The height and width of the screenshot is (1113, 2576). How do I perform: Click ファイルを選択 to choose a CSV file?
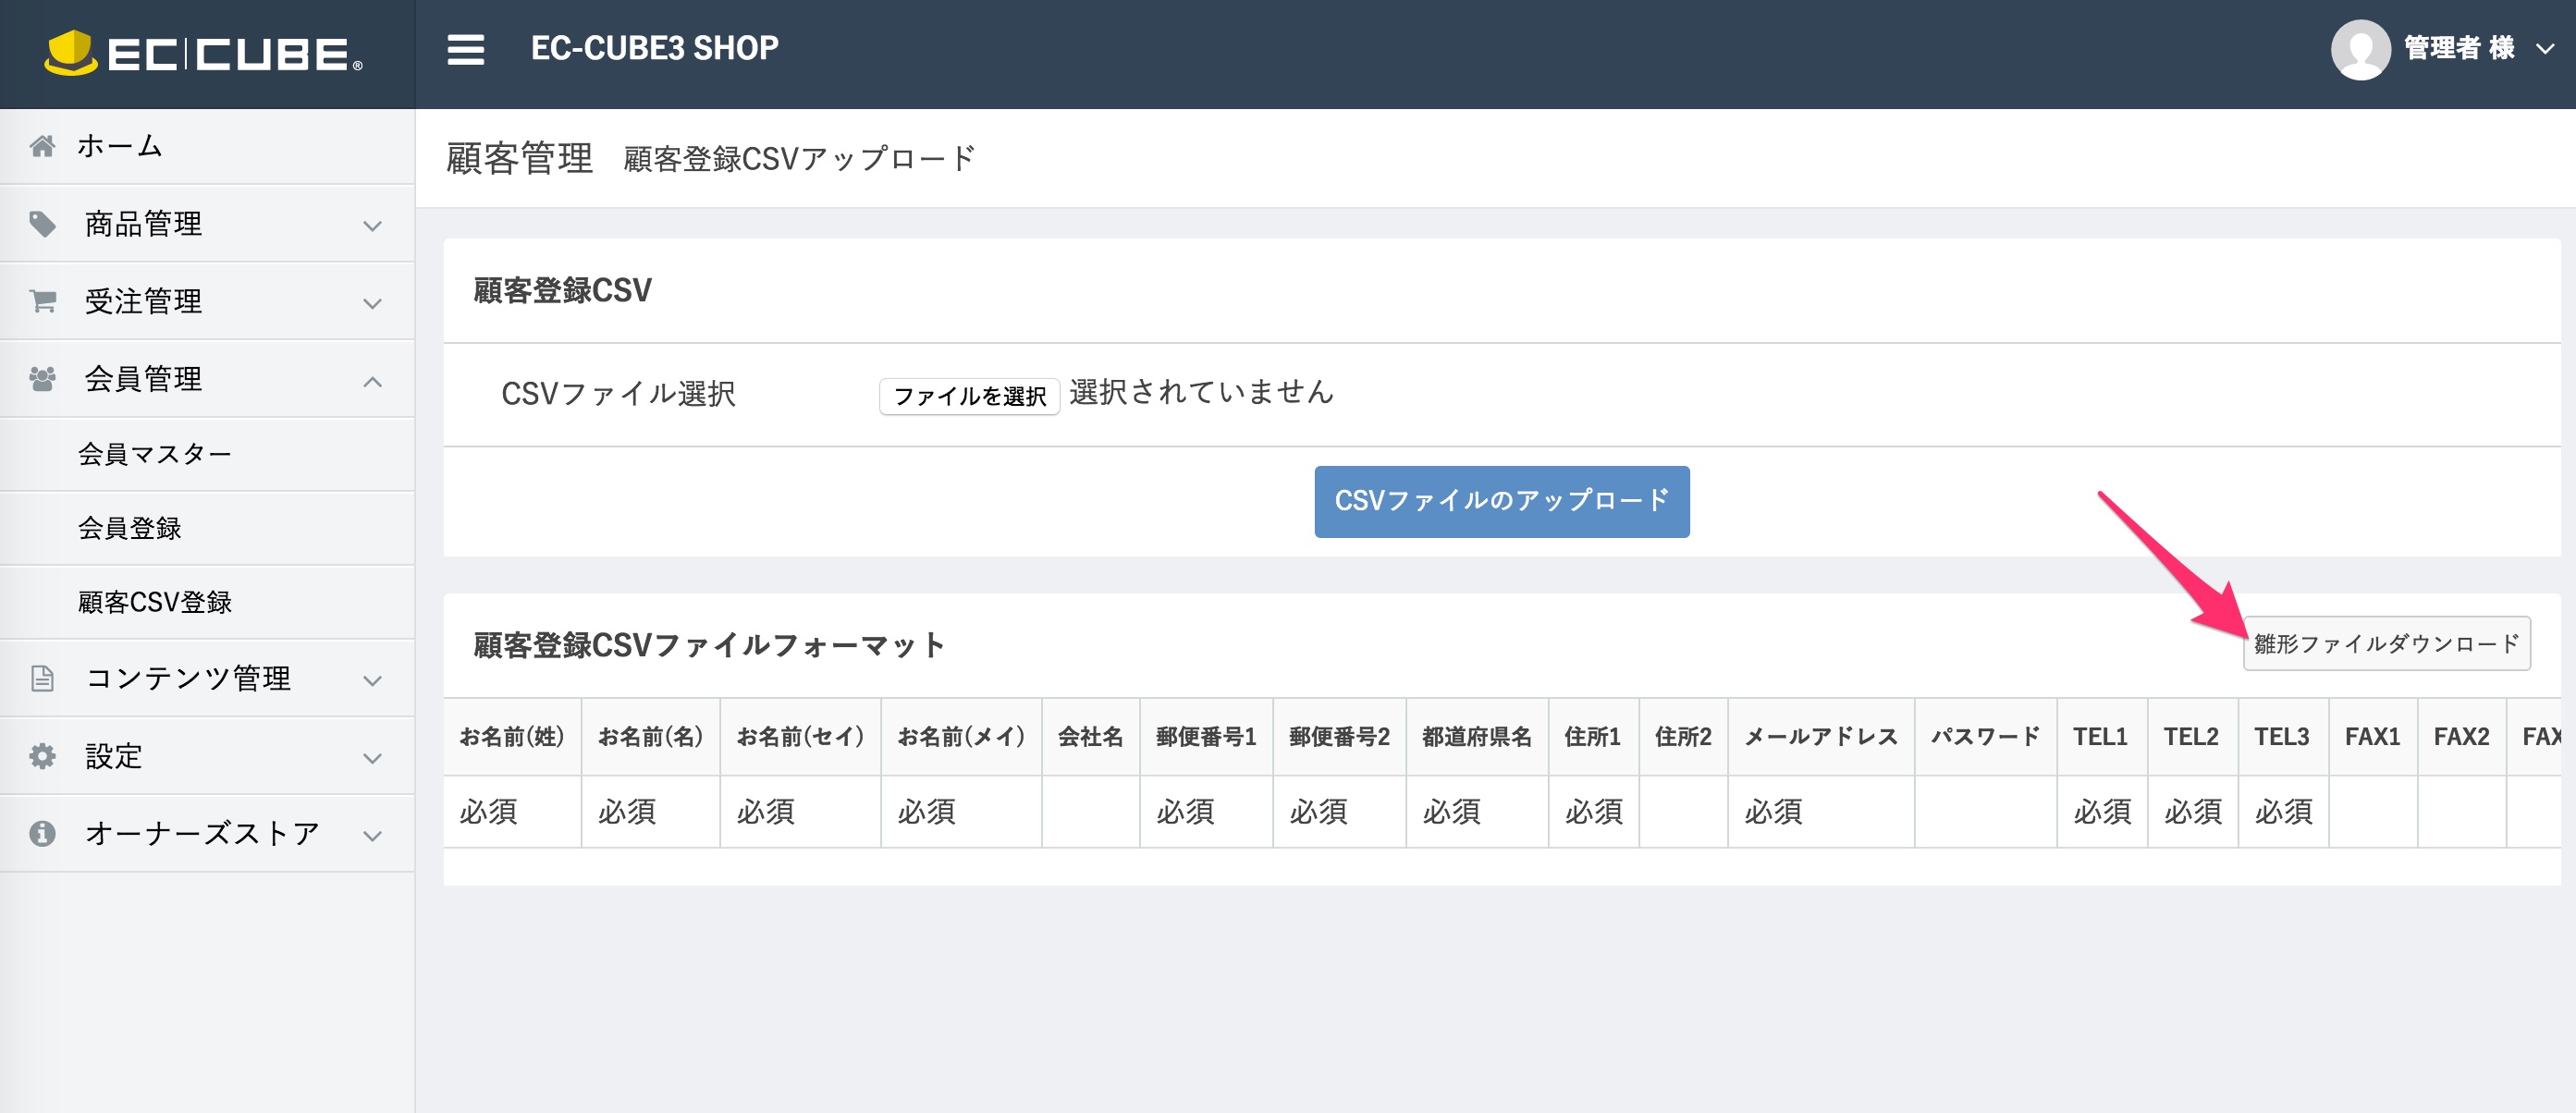[x=969, y=394]
